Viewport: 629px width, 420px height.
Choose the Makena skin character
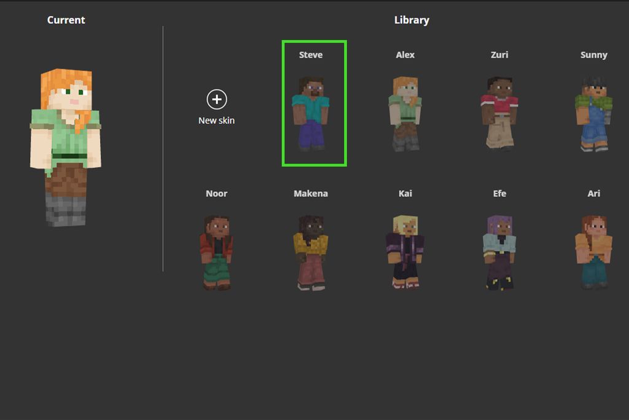pos(311,253)
